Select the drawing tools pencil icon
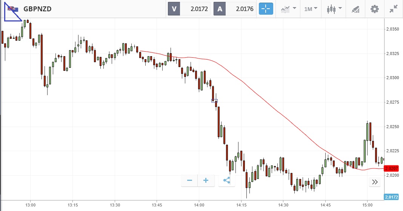403x211 pixels. pyautogui.click(x=355, y=9)
